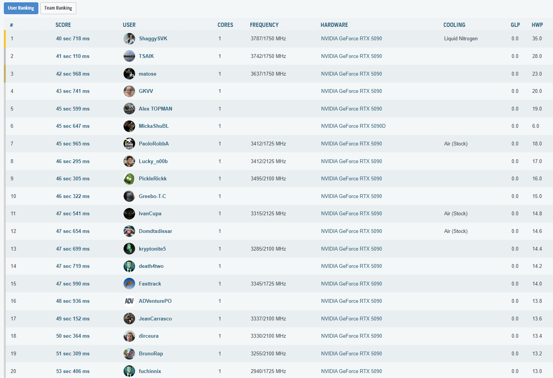This screenshot has height=378, width=553.
Task: Click TSAIK's avatar image
Action: pos(129,56)
